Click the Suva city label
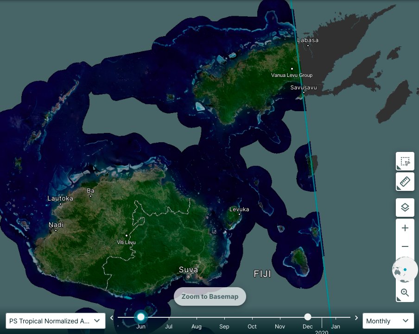Screen dimensions: 419x334 (188, 270)
